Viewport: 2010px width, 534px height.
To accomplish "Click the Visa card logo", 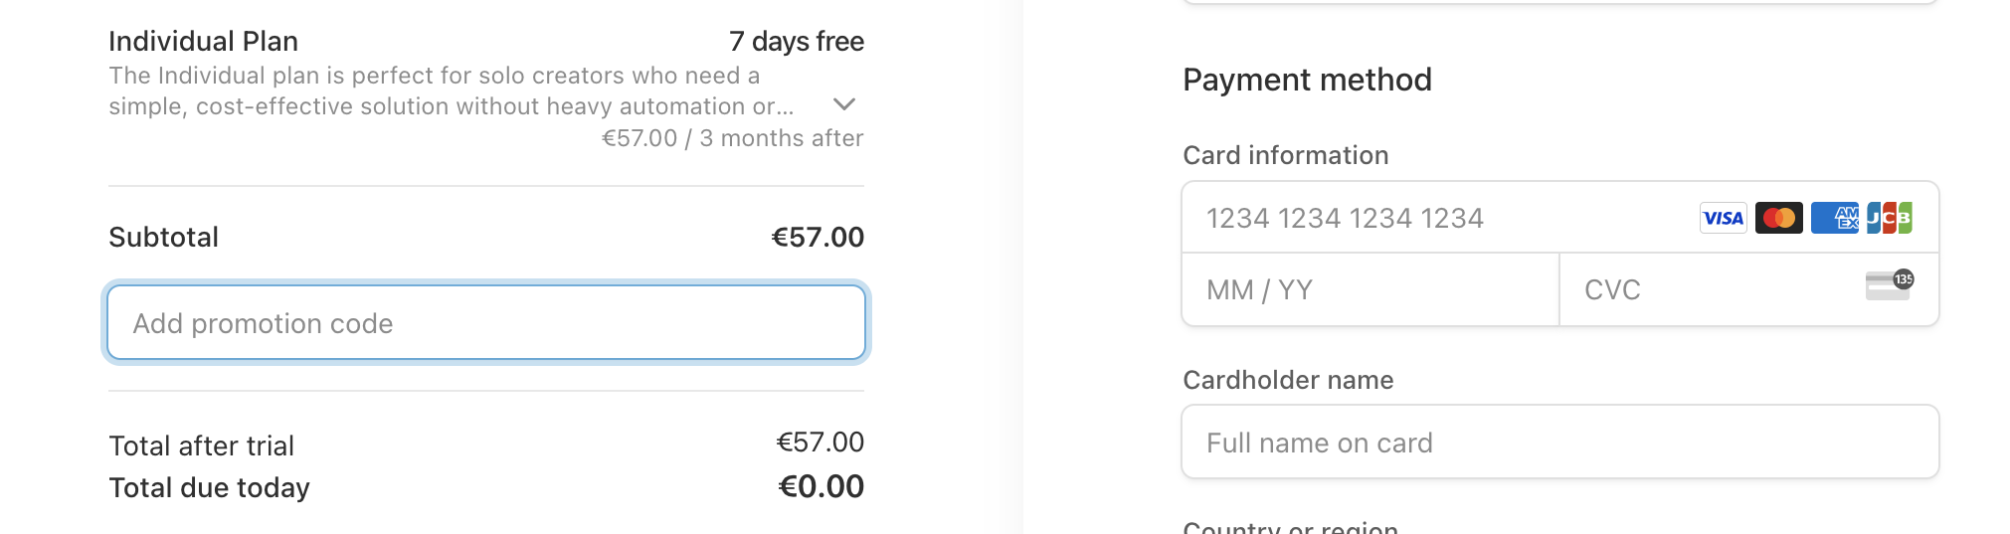I will pyautogui.click(x=1724, y=218).
